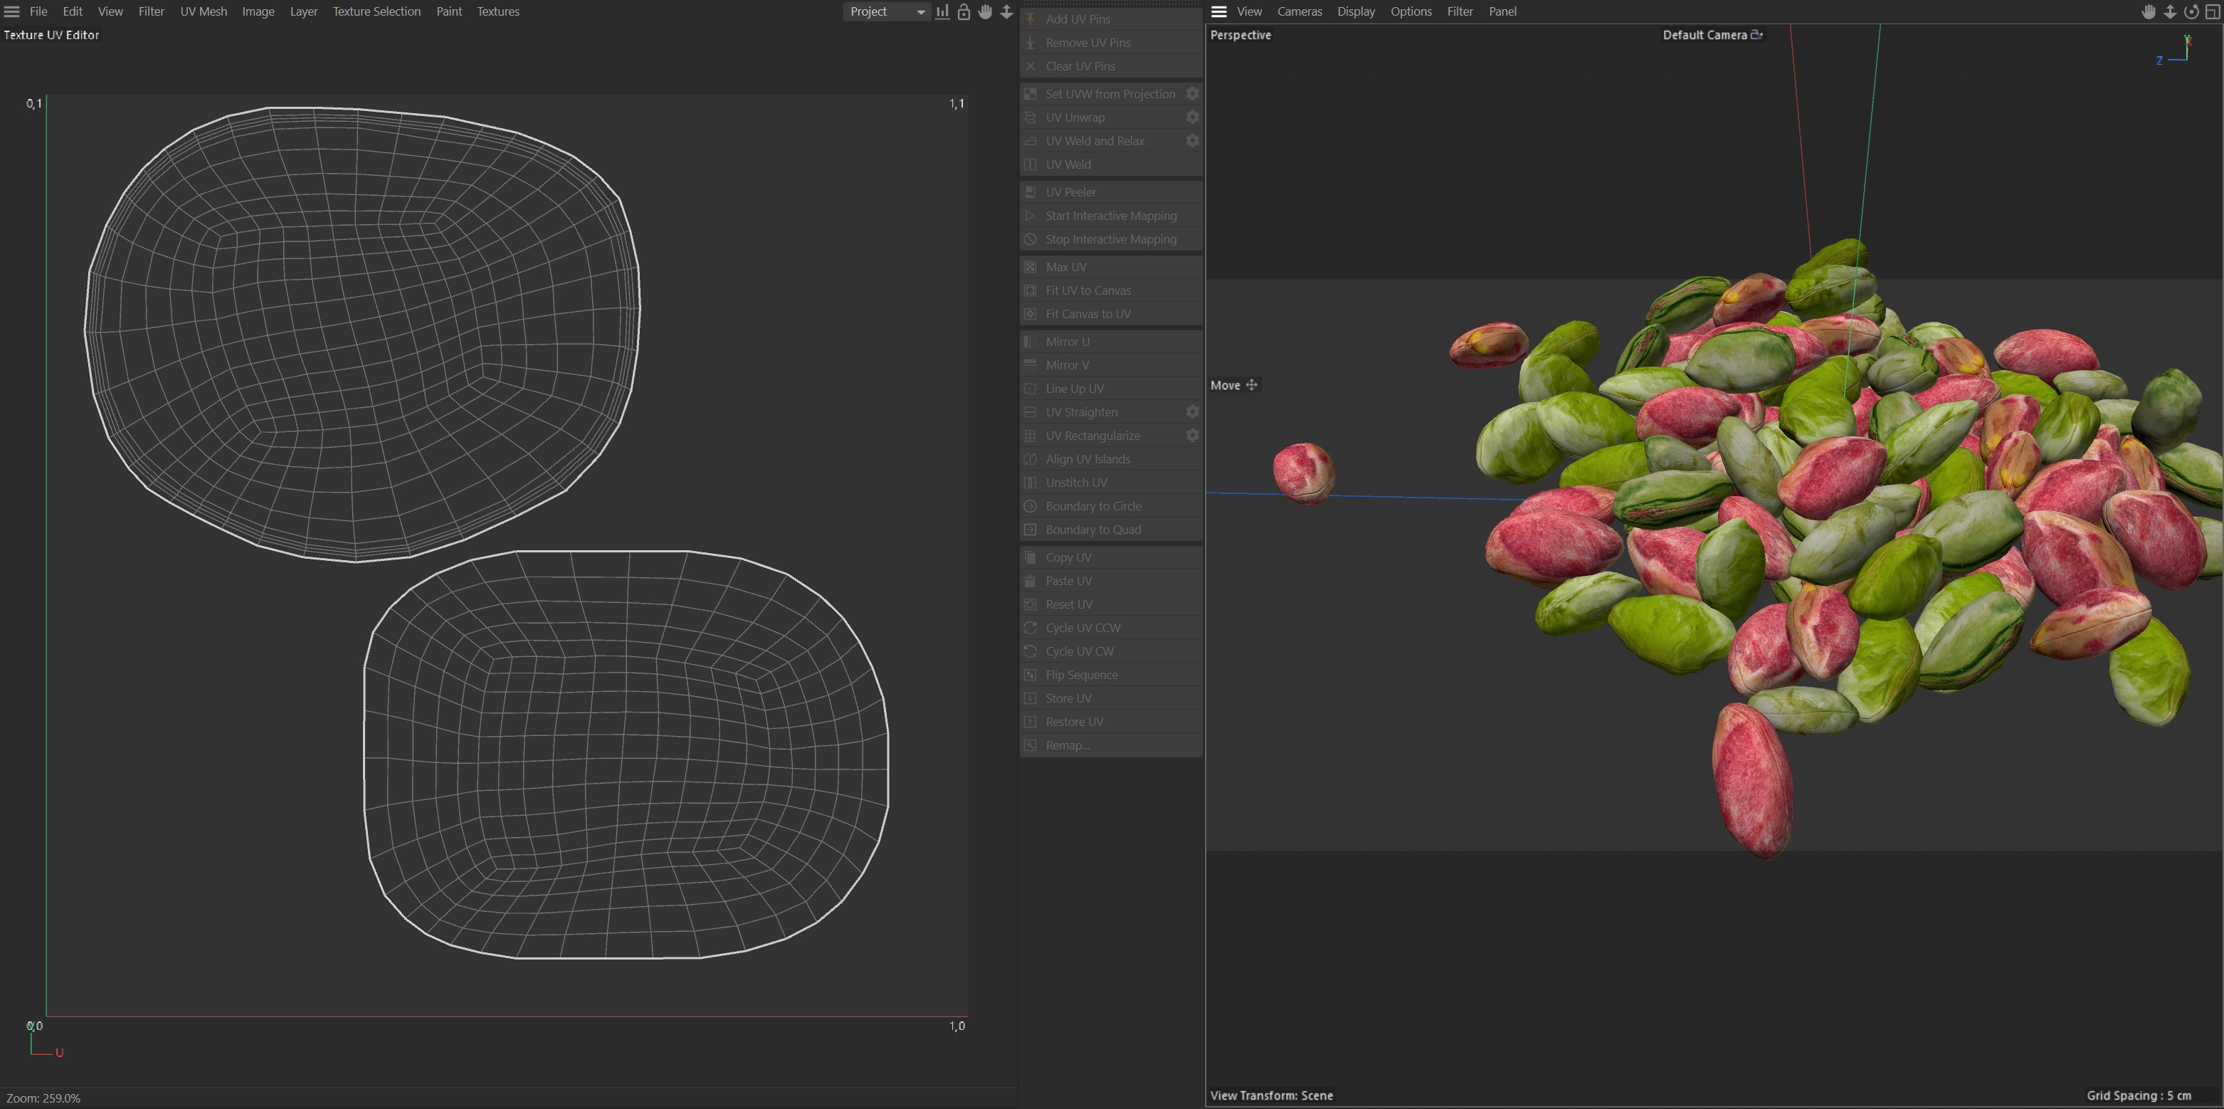The image size is (2224, 1109).
Task: Toggle the Move tool indicator in viewport
Action: coord(1234,385)
